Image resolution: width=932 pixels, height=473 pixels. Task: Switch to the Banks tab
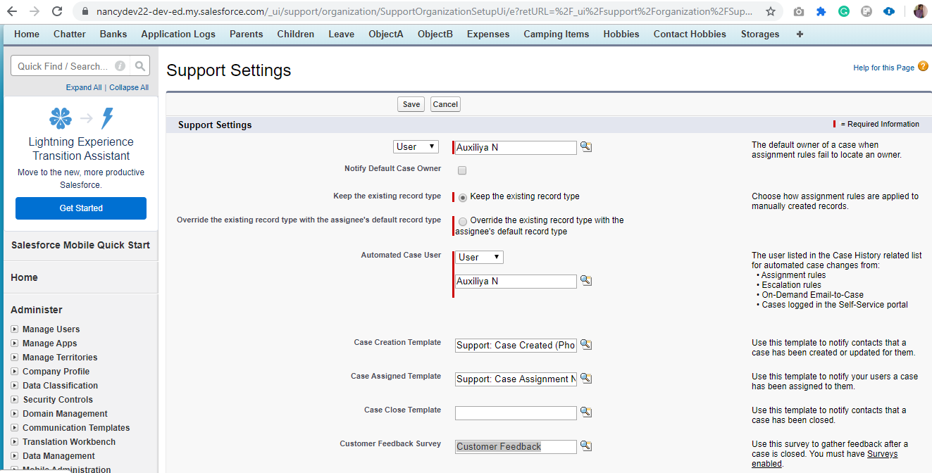click(113, 34)
